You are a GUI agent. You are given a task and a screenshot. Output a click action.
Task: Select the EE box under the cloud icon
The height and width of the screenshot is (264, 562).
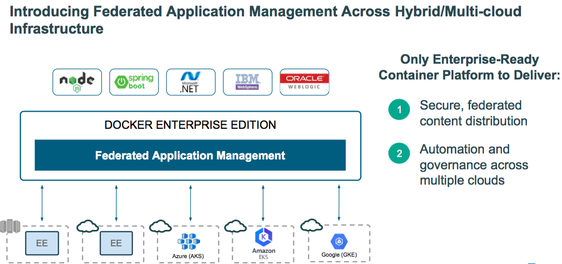116,243
